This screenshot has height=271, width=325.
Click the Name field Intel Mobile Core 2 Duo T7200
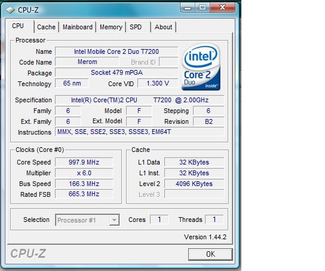click(116, 51)
